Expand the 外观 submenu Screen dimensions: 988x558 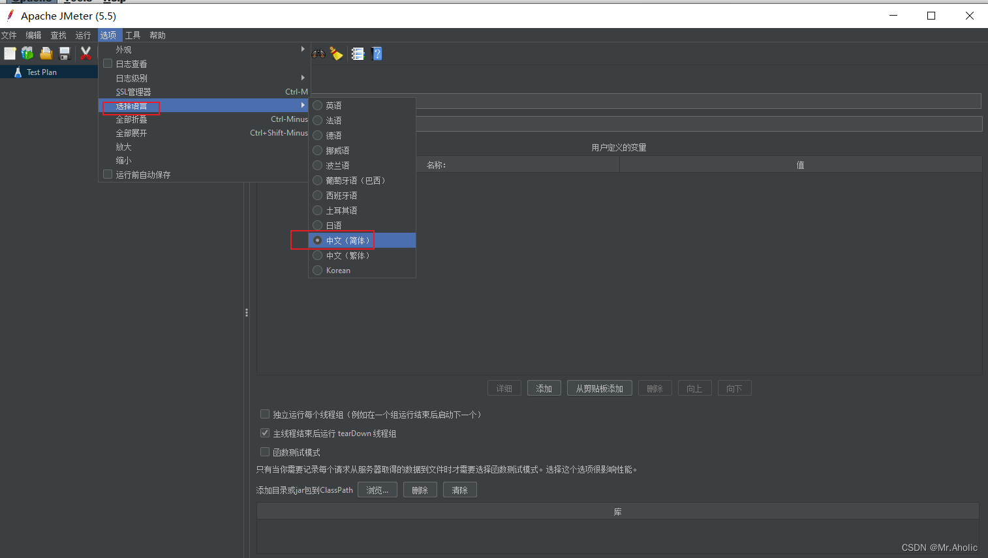point(203,50)
